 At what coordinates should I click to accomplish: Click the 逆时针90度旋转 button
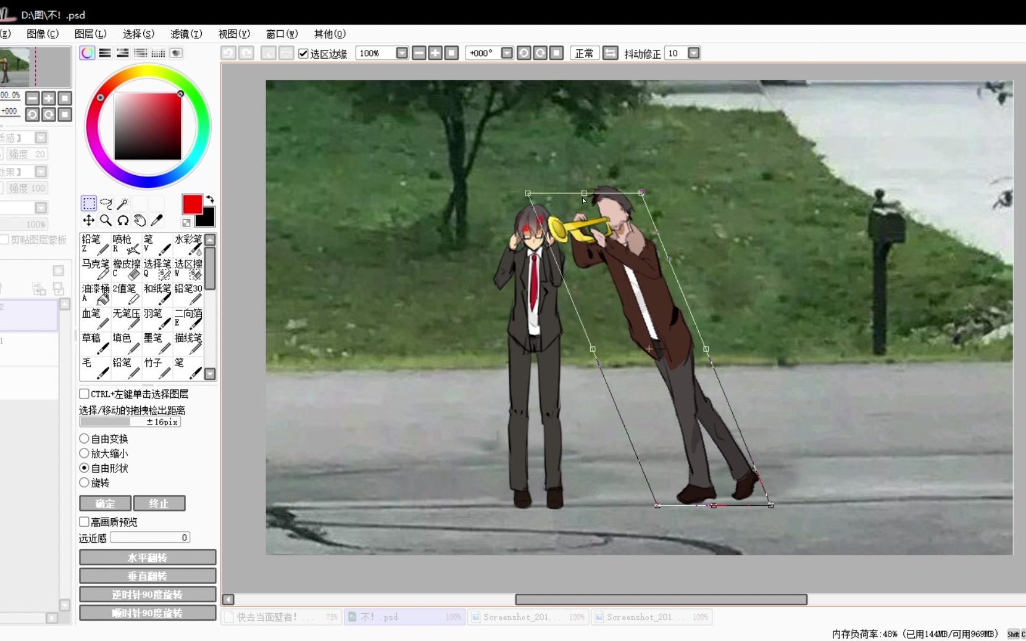[148, 595]
